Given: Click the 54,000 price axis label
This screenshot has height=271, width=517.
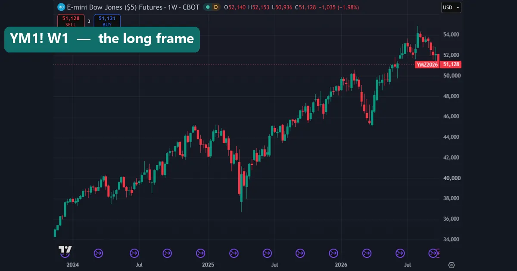Looking at the screenshot, I should (451, 34).
